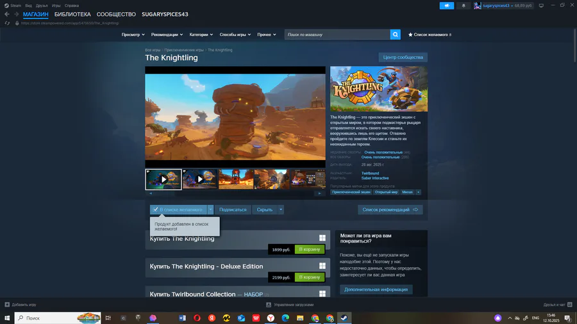Launch Microsoft Edge from the taskbar
Viewport: 577px width, 324px height.
(x=285, y=318)
